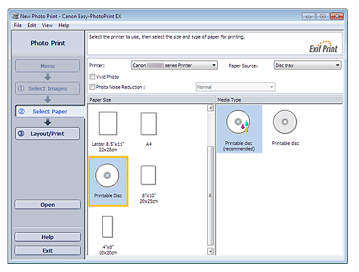The height and width of the screenshot is (272, 359).
Task: Go to the Menu step button
Action: pos(48,66)
